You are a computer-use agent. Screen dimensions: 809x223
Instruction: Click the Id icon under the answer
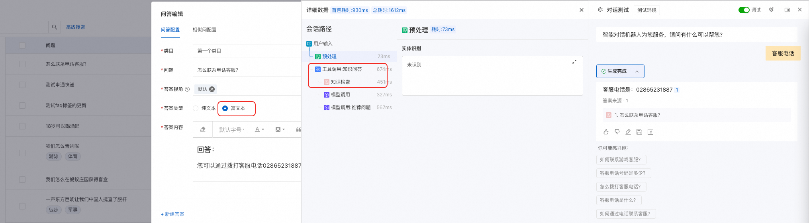[x=650, y=132]
